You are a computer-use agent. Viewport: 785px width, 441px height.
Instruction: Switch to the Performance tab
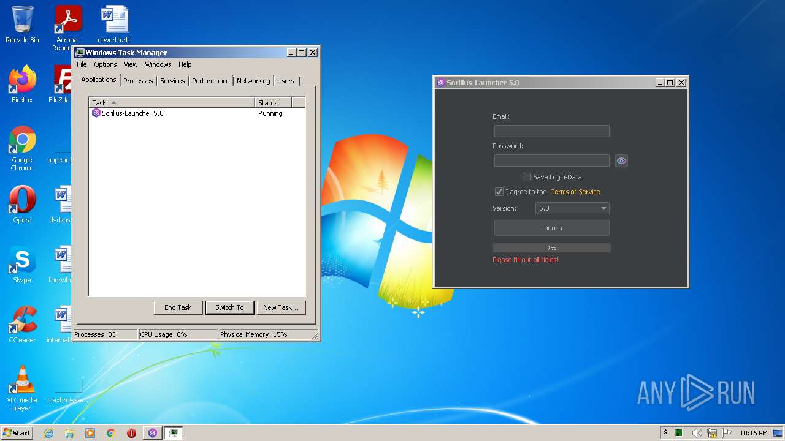point(210,81)
